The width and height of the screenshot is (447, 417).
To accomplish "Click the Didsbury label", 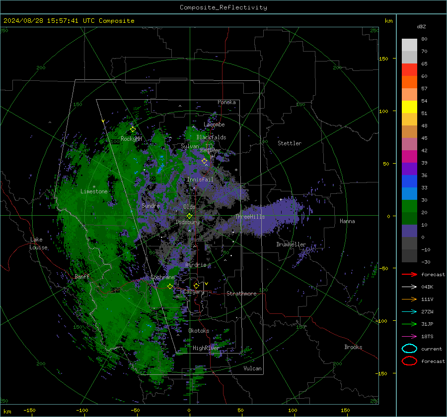I will point(188,222).
